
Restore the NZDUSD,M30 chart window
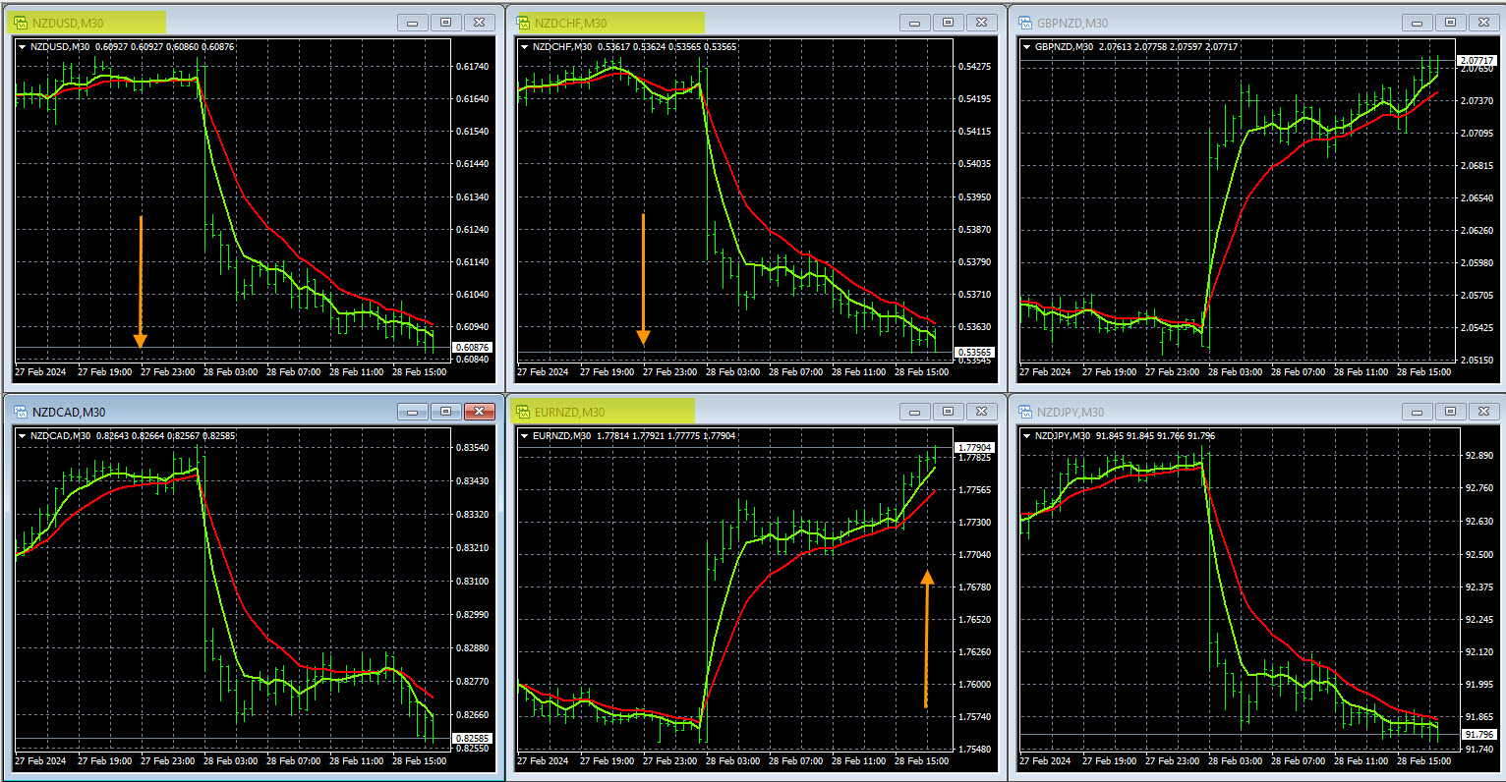pyautogui.click(x=445, y=23)
